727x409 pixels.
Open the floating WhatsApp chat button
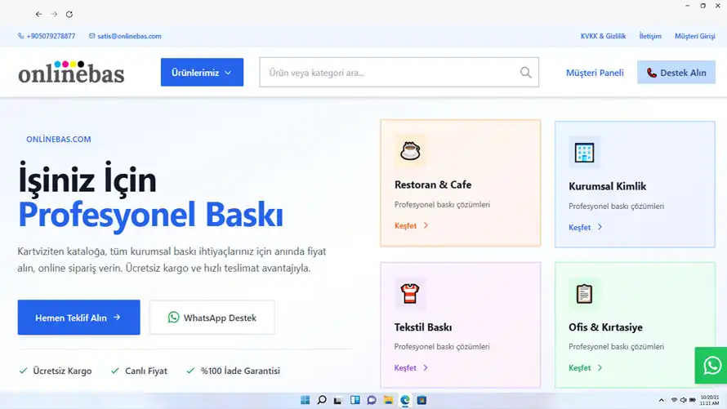pyautogui.click(x=711, y=366)
